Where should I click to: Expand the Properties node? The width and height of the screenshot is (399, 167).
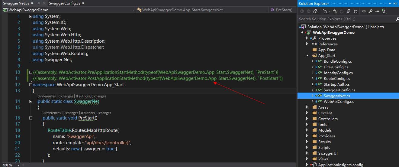point(307,38)
